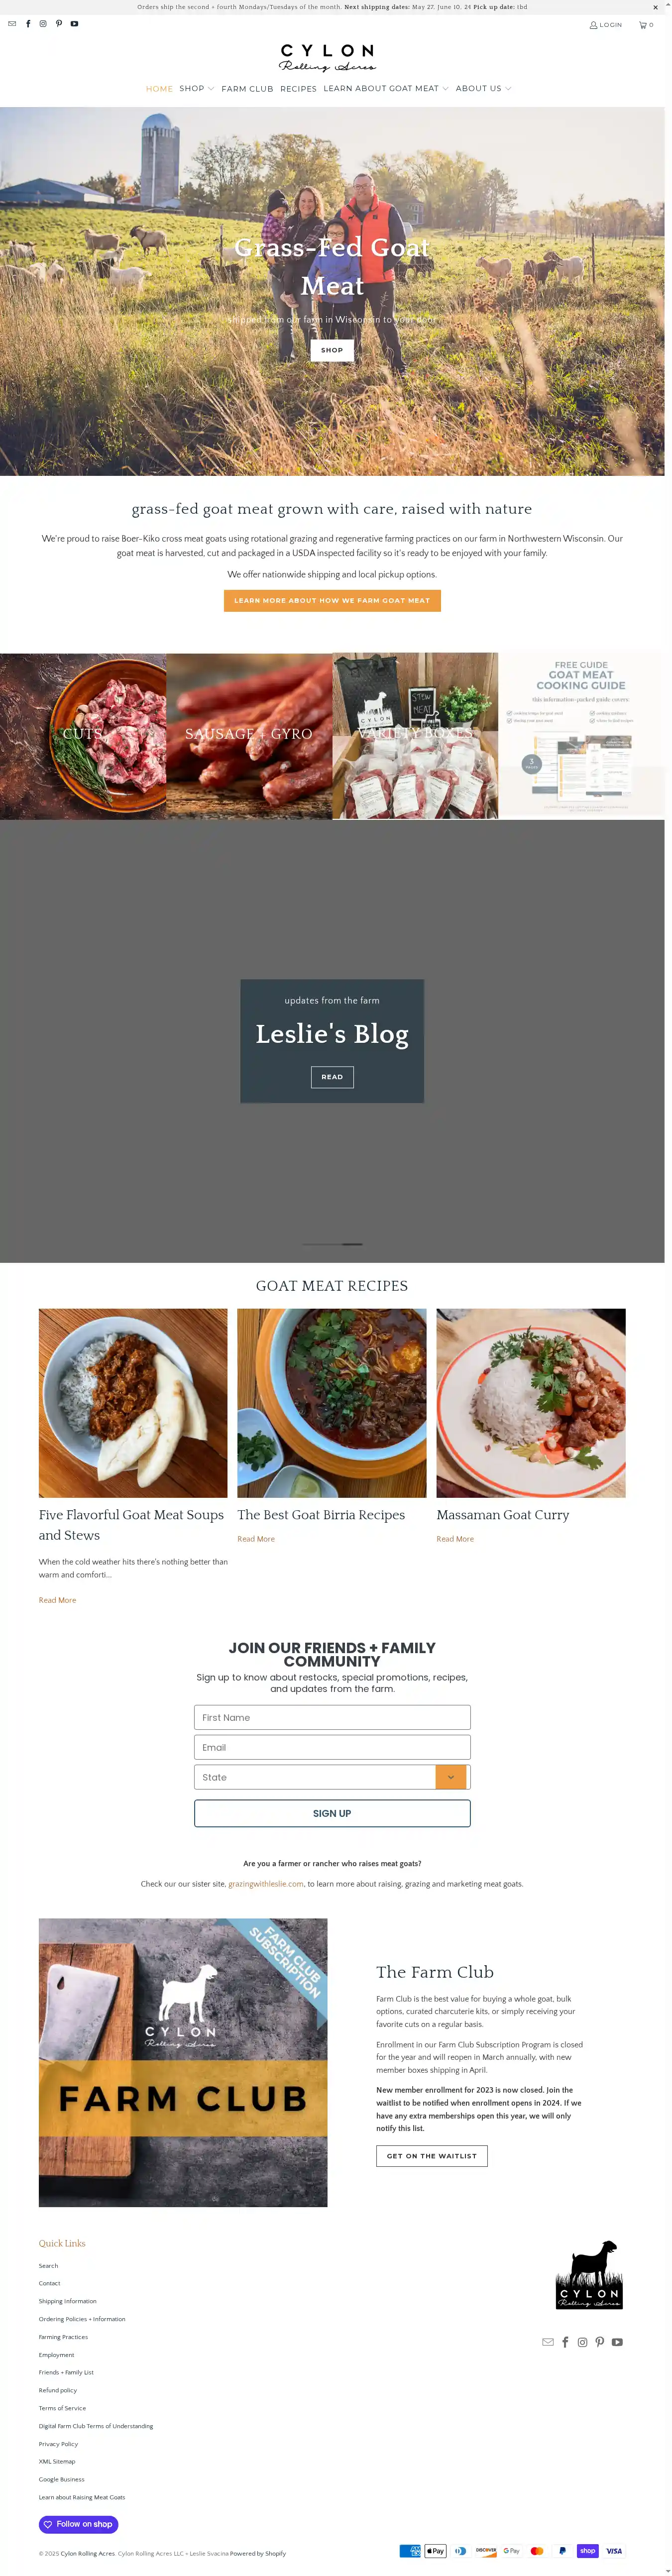
Task: Click the footer YouTube icon
Action: pos(617,2342)
